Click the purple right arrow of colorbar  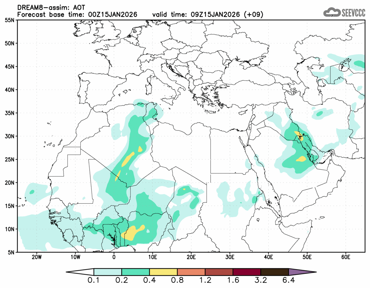[302, 272]
